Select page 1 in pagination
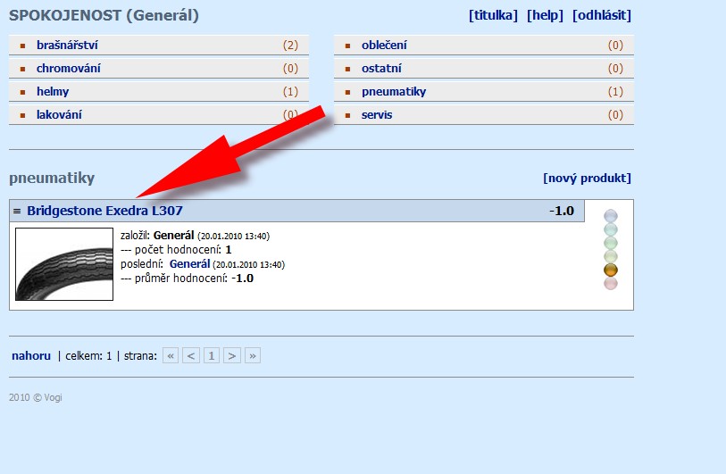Image resolution: width=726 pixels, height=474 pixels. click(212, 355)
